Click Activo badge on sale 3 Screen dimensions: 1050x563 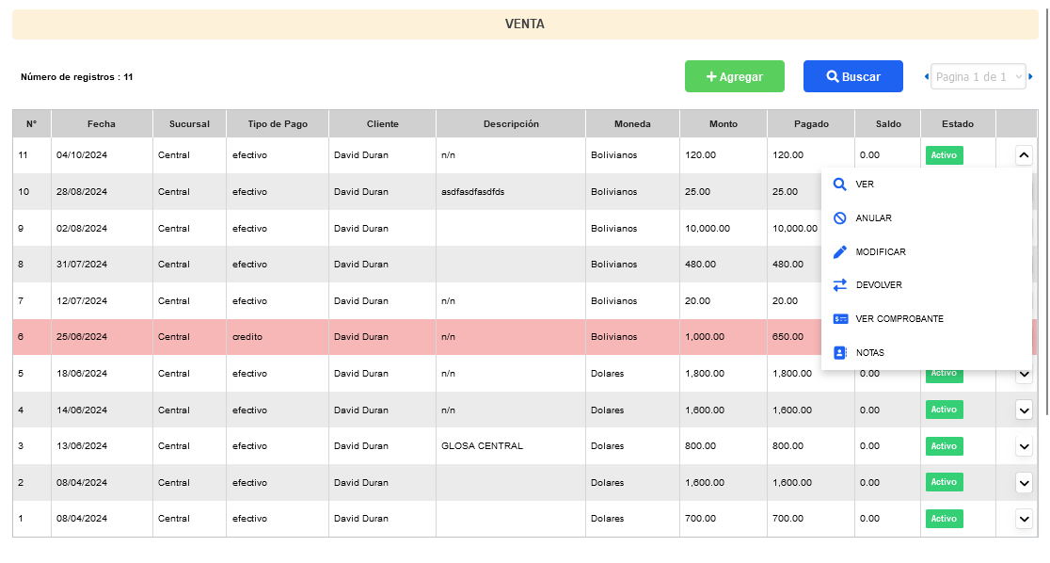(x=945, y=446)
